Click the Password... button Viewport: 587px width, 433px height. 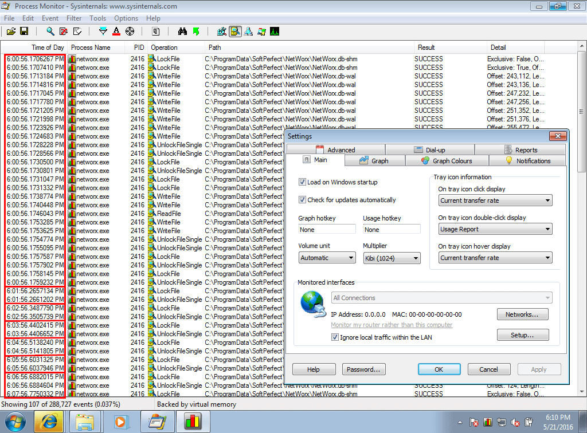363,369
